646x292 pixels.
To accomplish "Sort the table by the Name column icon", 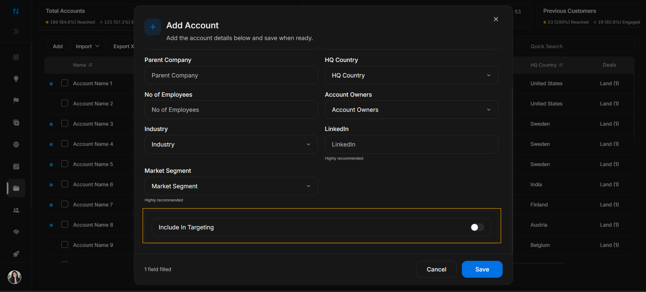I will point(91,65).
